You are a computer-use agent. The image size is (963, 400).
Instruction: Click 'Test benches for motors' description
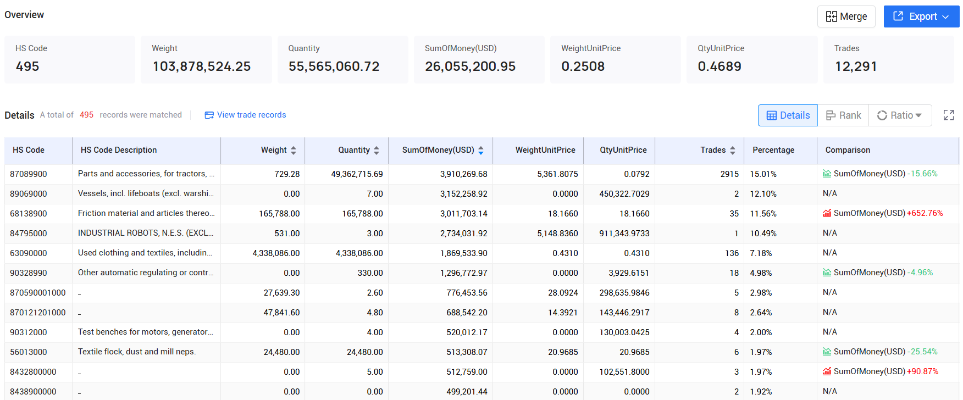pyautogui.click(x=146, y=332)
